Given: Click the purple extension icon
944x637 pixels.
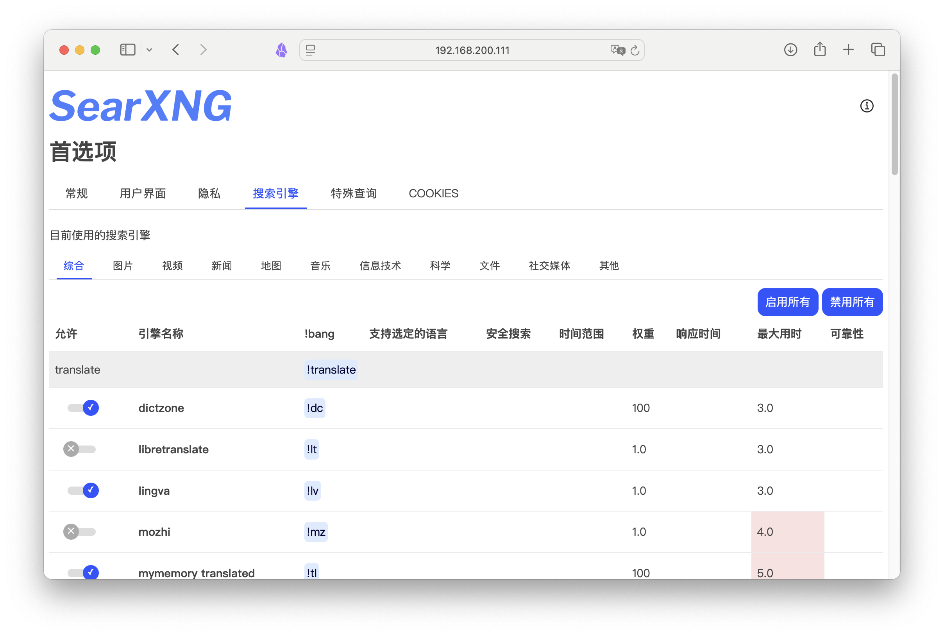Looking at the screenshot, I should click(281, 50).
